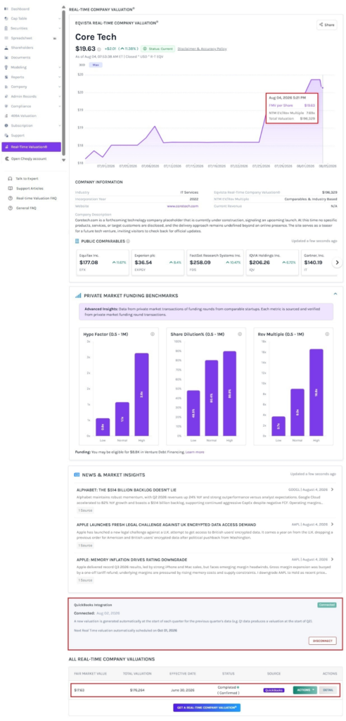Select the Max chart range tab

coord(96,65)
